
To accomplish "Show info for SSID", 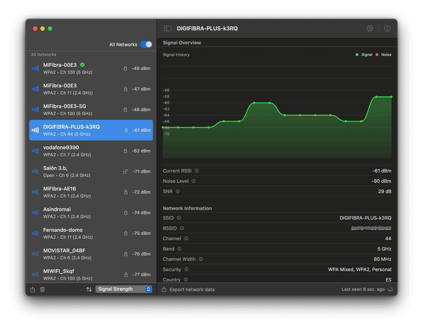I will (178, 218).
